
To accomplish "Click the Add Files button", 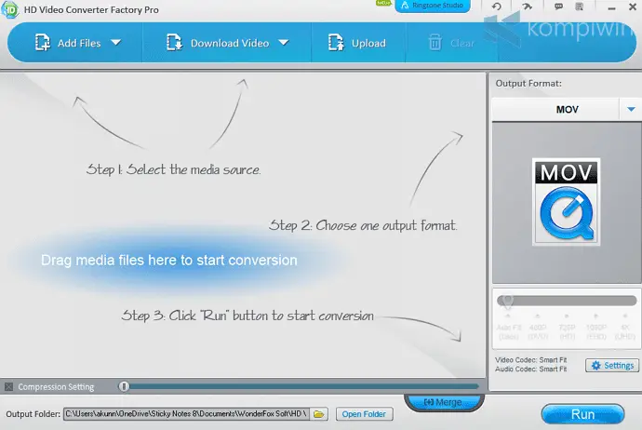I will click(68, 43).
